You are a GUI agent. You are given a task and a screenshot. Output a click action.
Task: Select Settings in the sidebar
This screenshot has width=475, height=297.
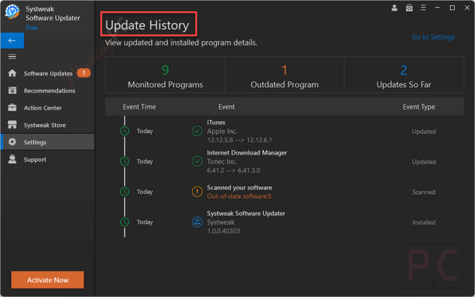(x=48, y=142)
